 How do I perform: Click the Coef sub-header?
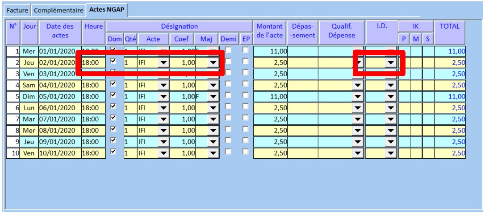click(182, 39)
